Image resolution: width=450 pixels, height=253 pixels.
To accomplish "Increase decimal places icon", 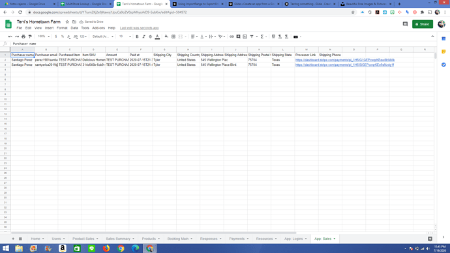I will (76, 37).
